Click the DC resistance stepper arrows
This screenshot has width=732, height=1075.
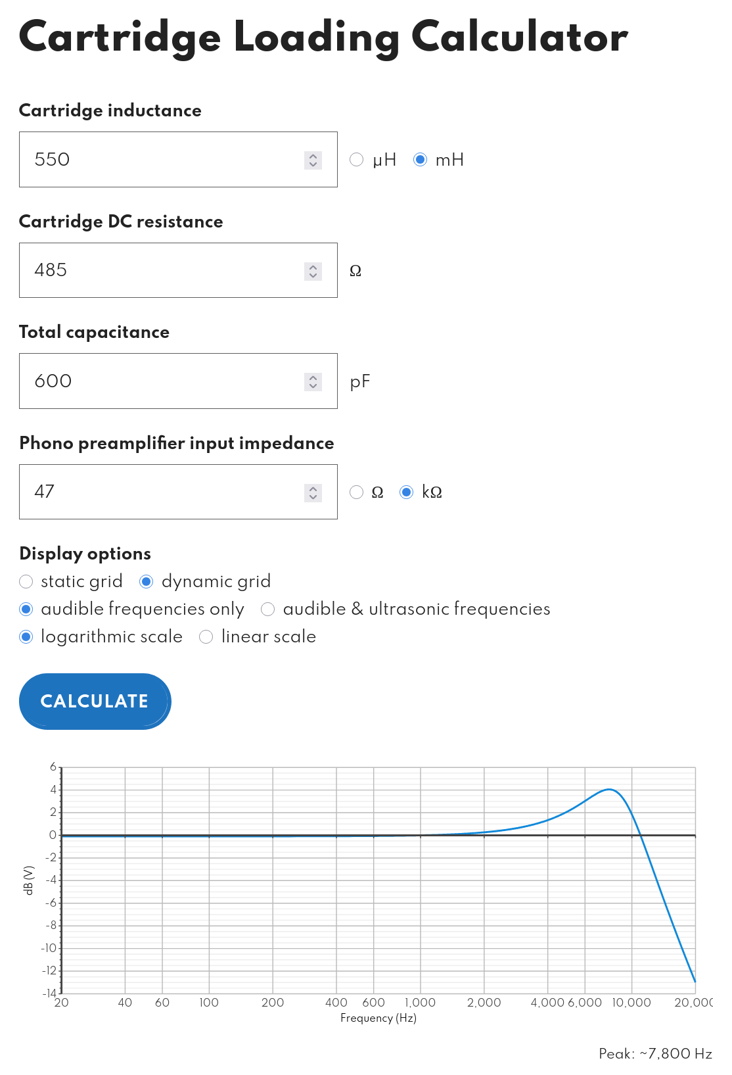pos(313,271)
